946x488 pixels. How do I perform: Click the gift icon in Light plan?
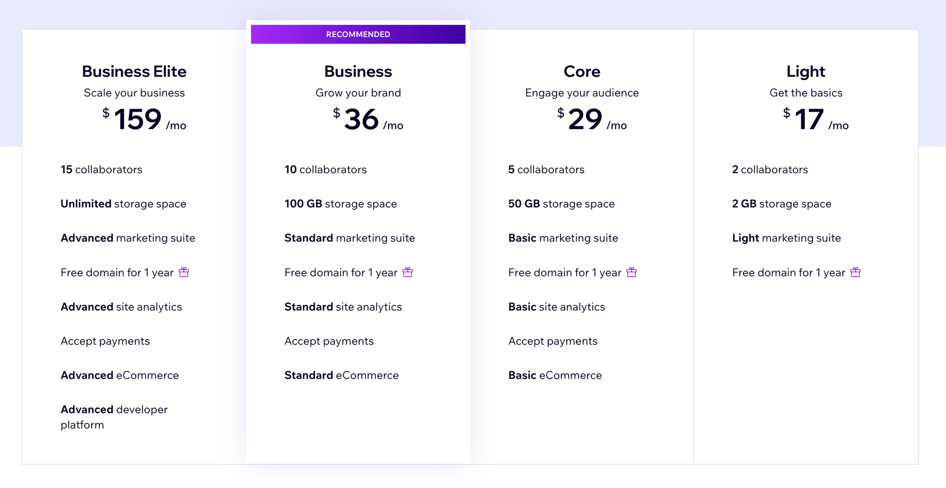855,272
